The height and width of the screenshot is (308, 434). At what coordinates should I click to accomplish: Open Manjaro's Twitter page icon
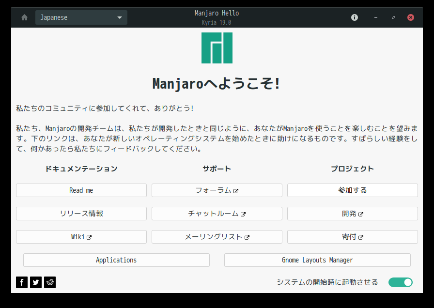coord(36,282)
